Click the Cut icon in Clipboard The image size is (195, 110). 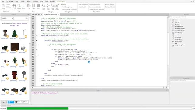(8, 5)
